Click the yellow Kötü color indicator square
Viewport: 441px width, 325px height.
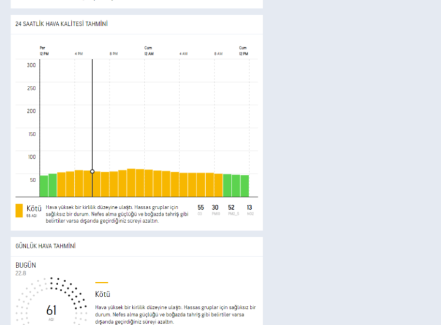tap(20, 210)
